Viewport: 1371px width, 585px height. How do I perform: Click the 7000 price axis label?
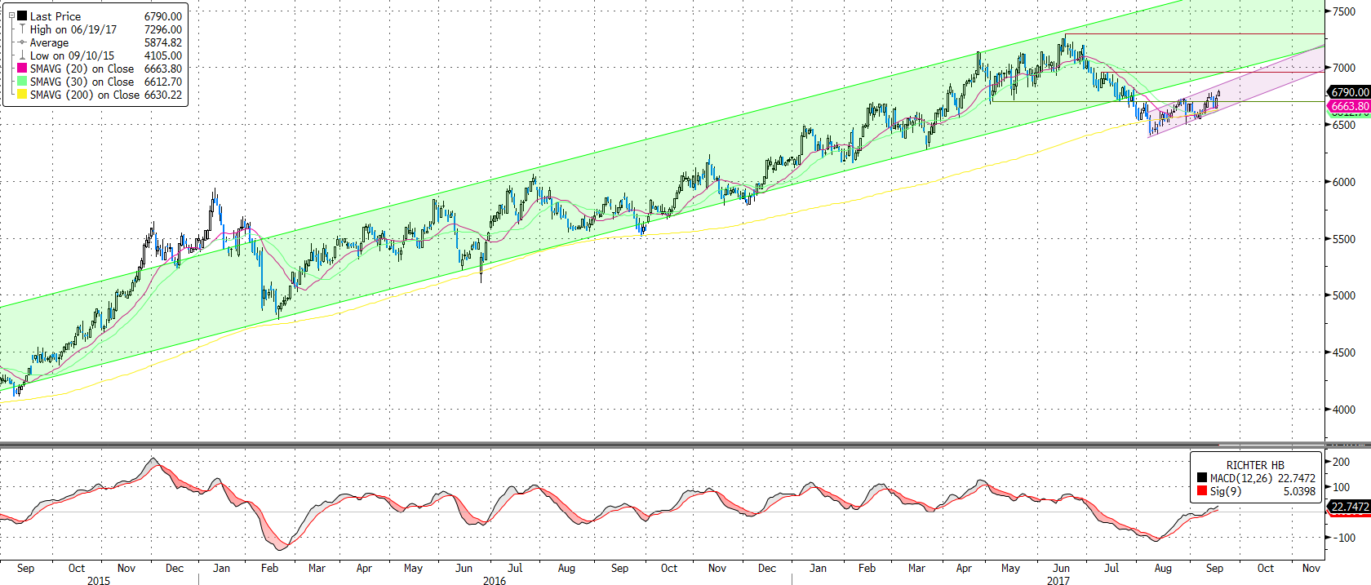tap(1344, 68)
